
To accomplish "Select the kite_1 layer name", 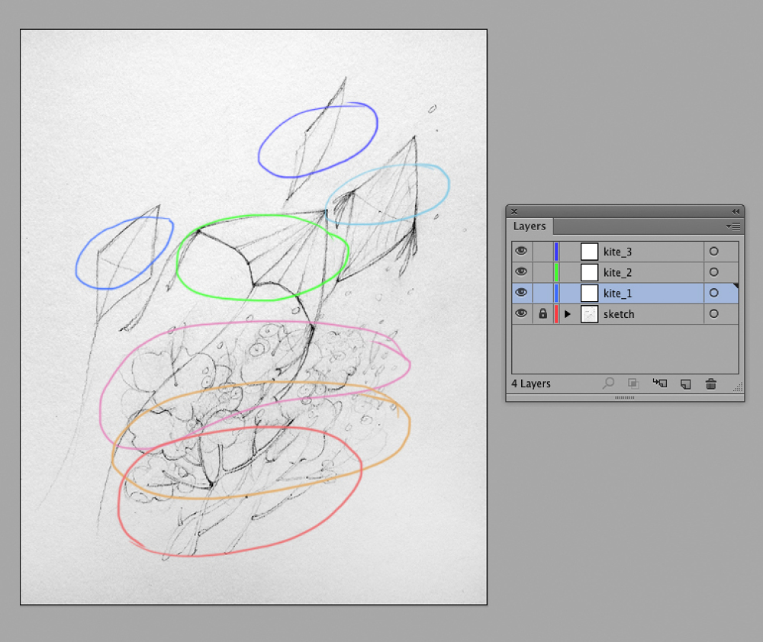I will [617, 294].
